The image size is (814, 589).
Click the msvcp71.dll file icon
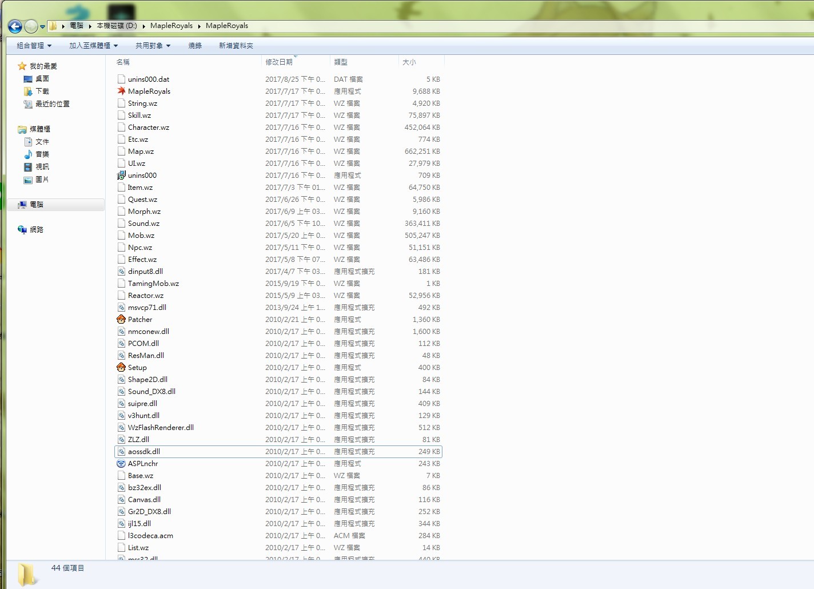(121, 307)
